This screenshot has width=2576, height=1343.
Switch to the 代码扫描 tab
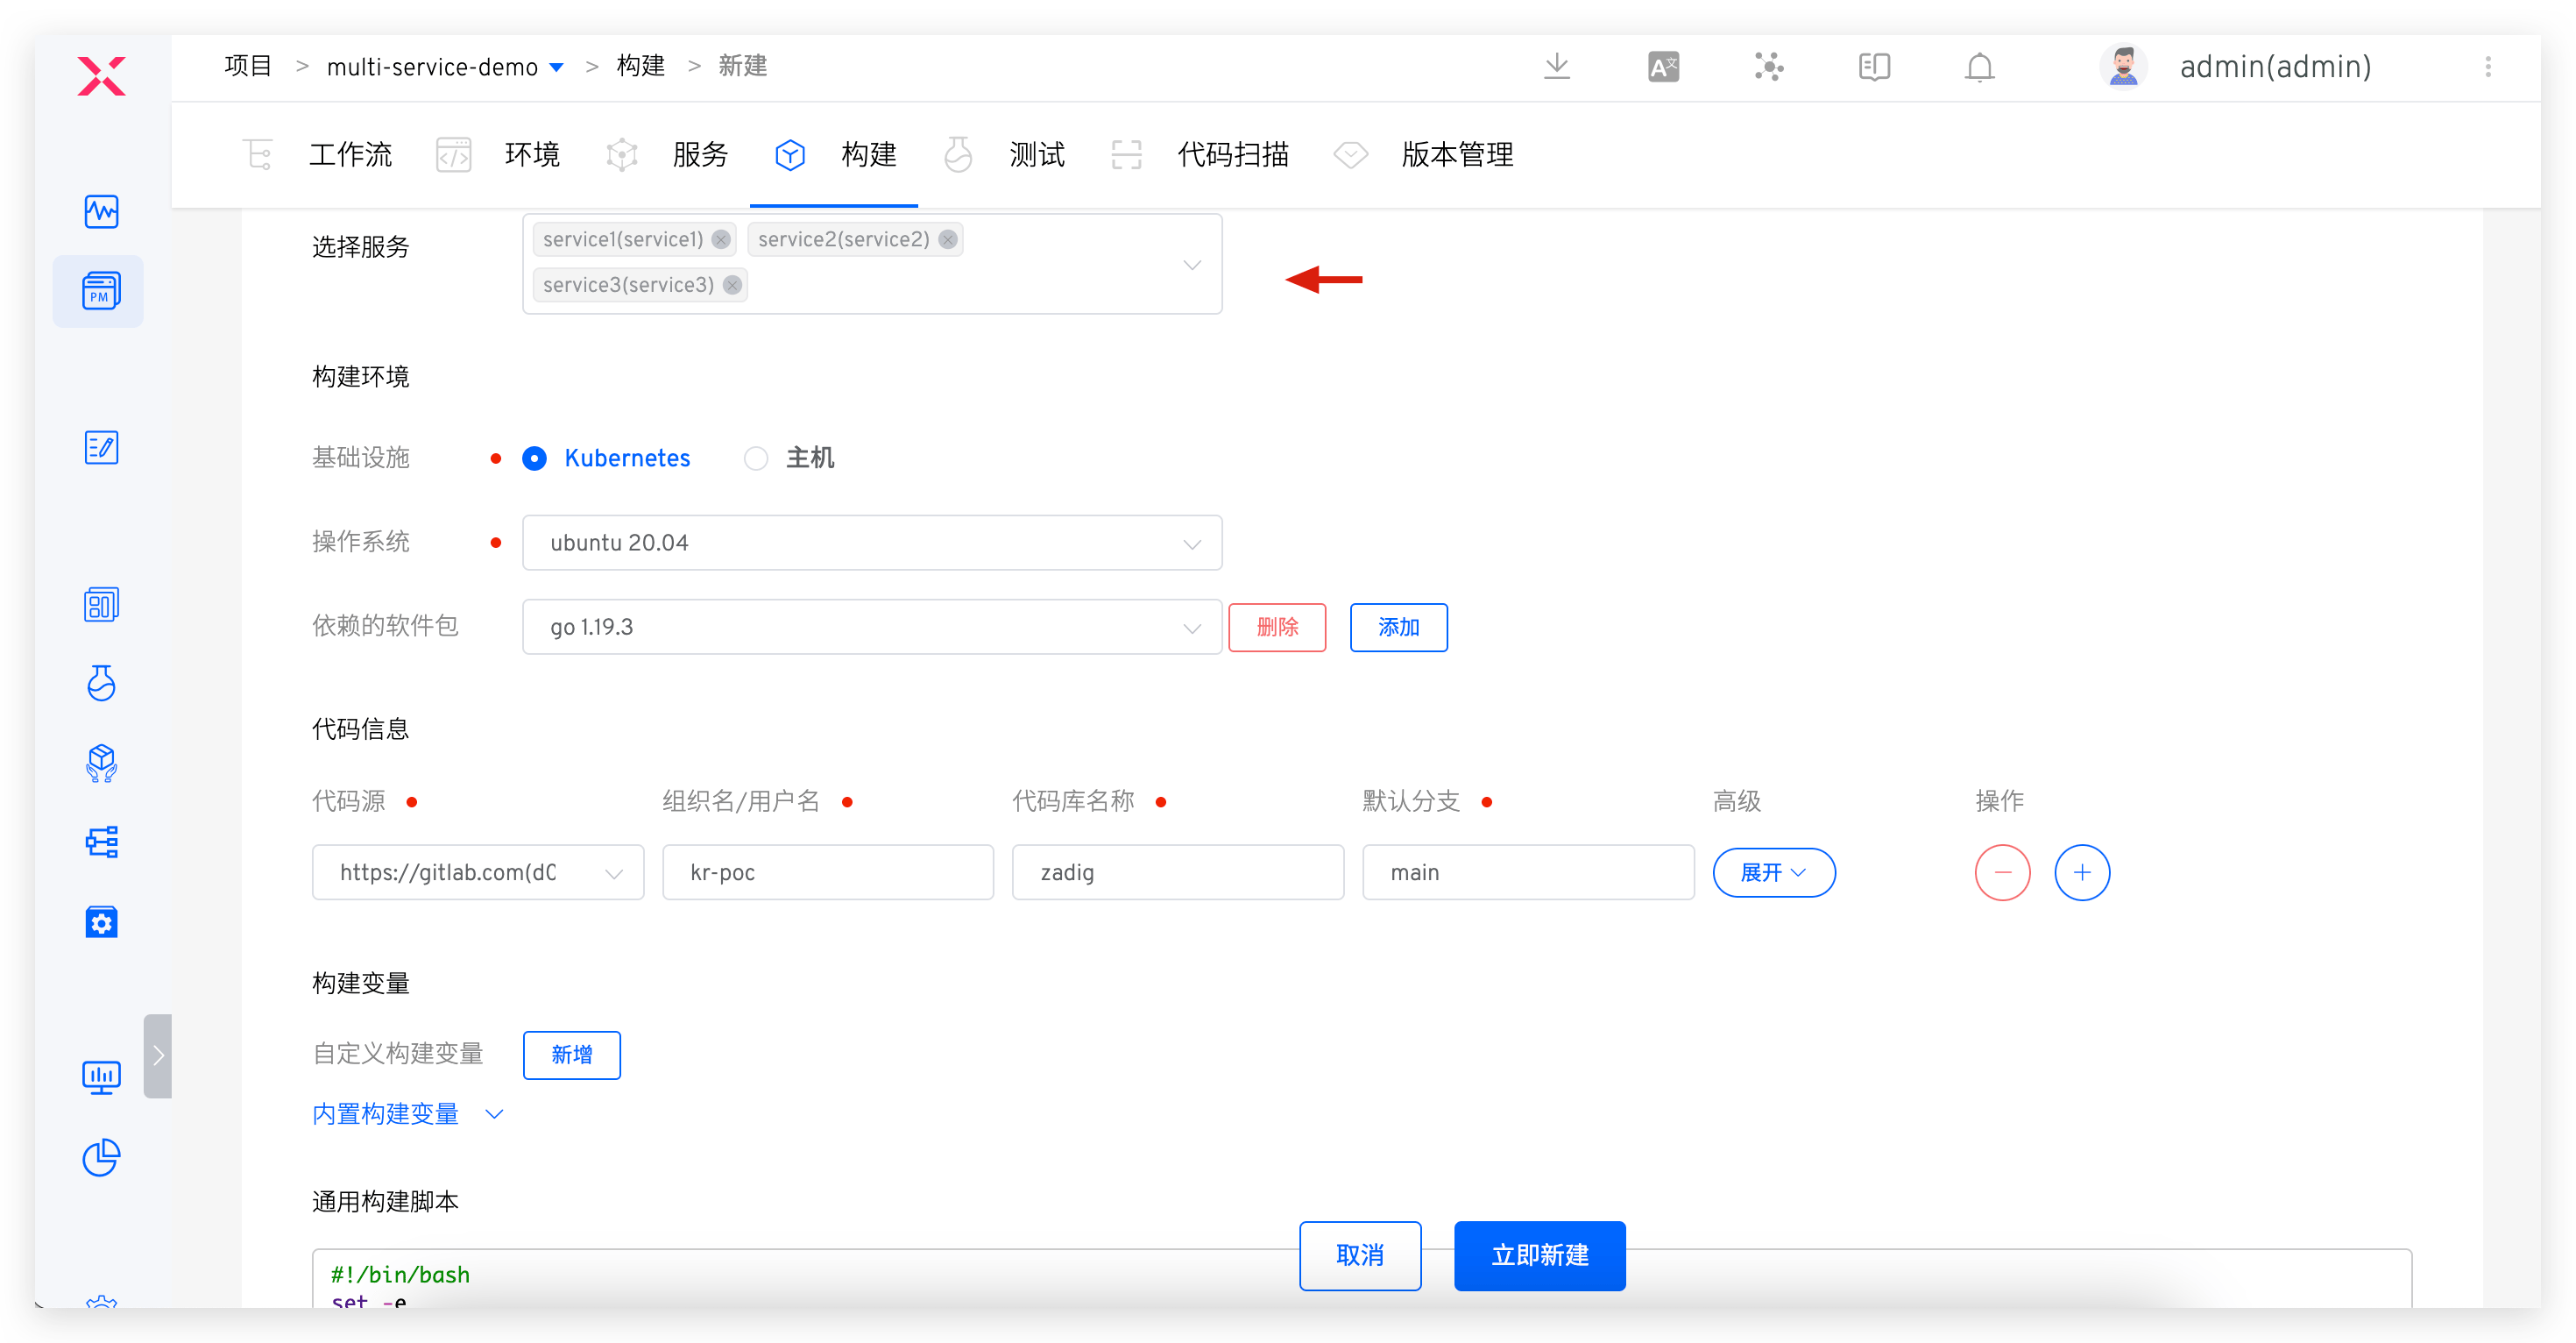(x=1200, y=155)
